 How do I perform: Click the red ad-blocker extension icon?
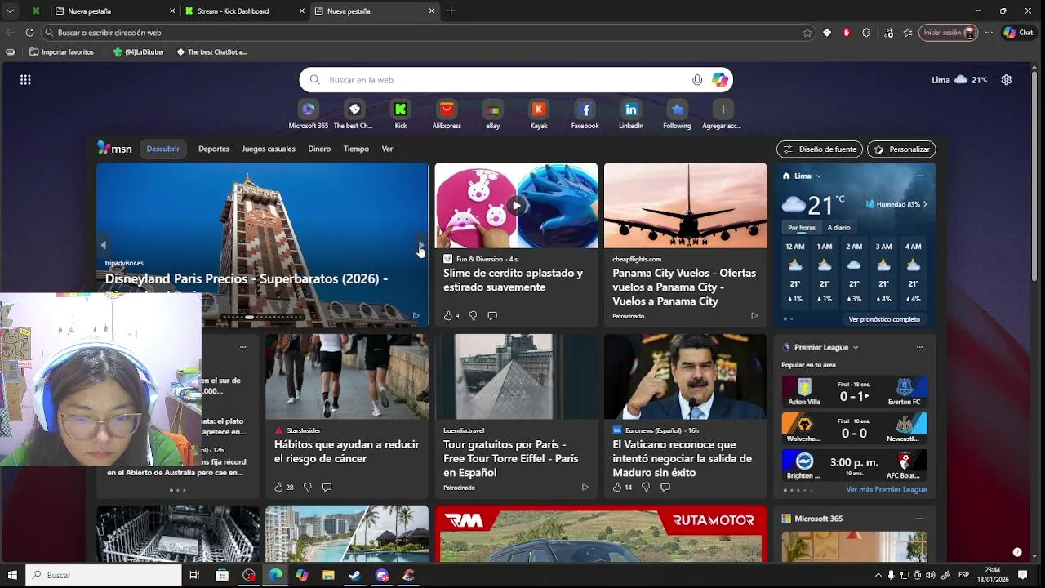847,33
